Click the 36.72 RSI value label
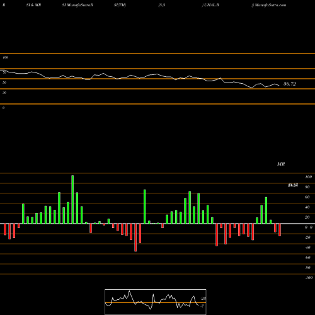The height and width of the screenshot is (315, 315). coord(290,84)
